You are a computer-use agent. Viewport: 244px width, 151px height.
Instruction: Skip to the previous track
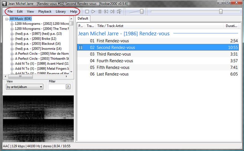[106, 12]
